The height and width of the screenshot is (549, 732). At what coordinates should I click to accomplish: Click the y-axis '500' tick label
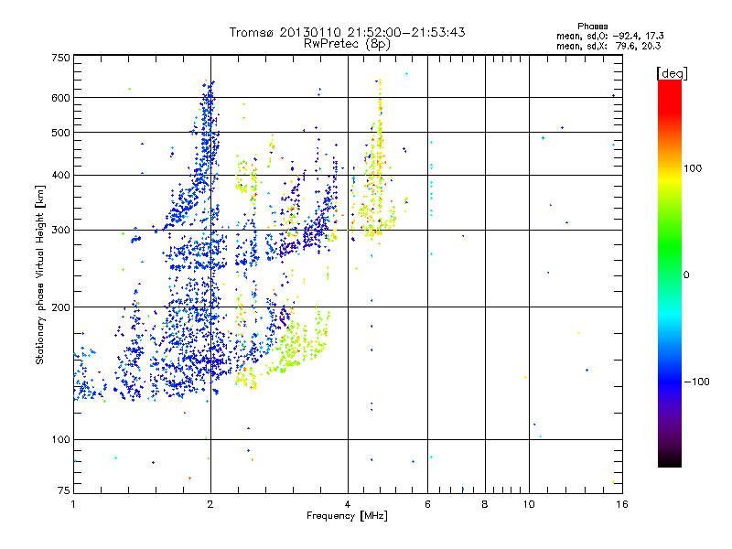pos(60,133)
